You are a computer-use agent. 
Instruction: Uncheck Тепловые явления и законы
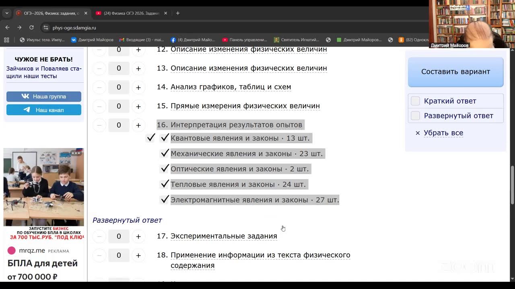click(x=165, y=184)
